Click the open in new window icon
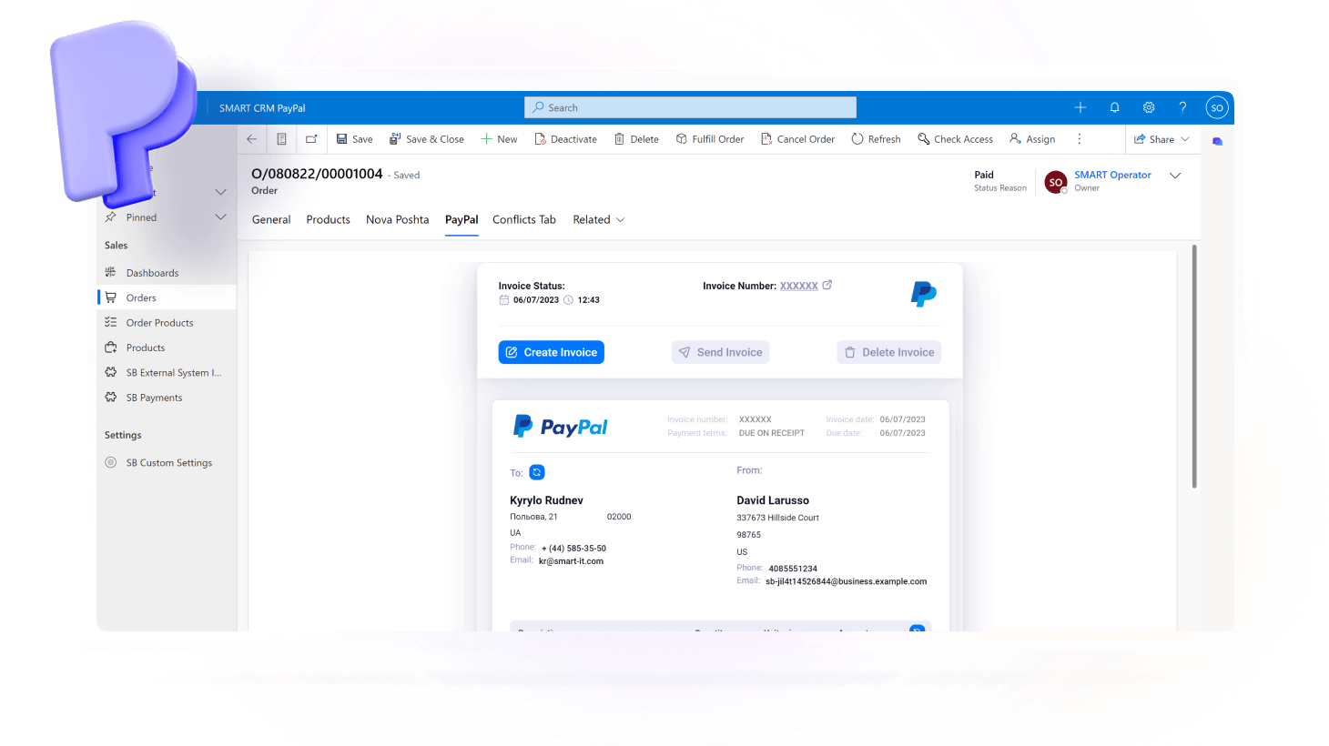 coord(311,139)
